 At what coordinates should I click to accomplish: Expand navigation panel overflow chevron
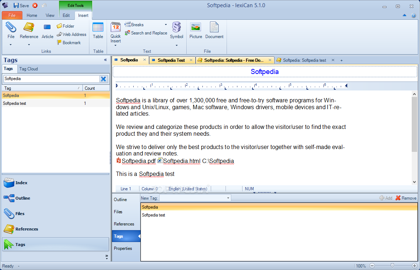[107, 257]
